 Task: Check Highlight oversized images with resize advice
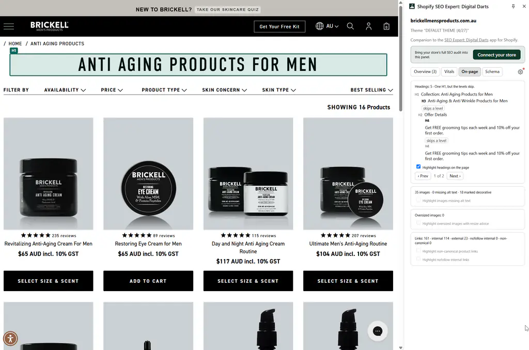click(418, 223)
